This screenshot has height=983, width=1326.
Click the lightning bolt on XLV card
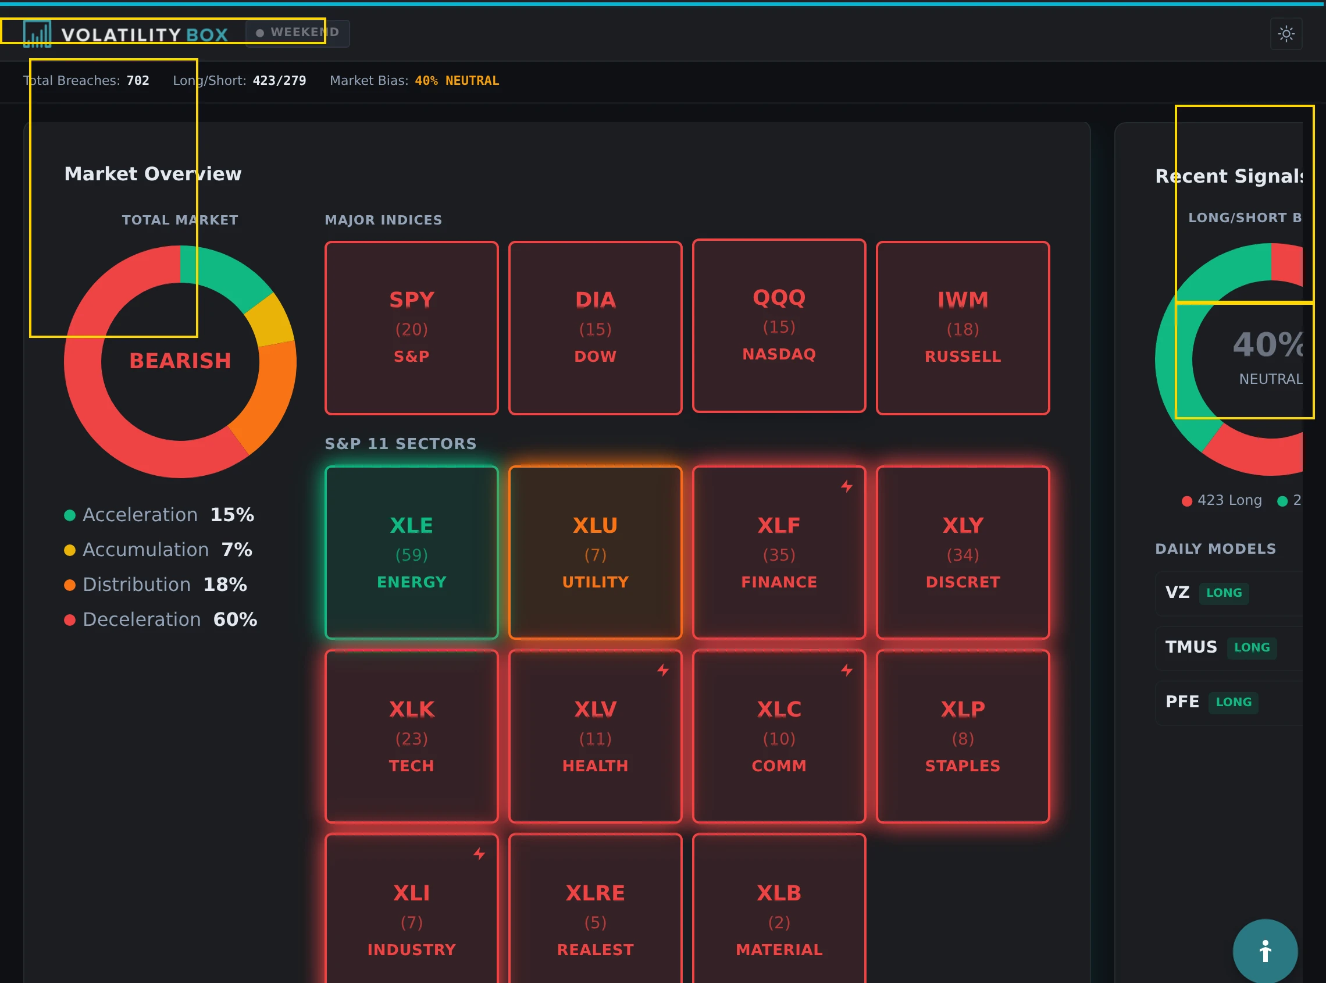tap(662, 671)
